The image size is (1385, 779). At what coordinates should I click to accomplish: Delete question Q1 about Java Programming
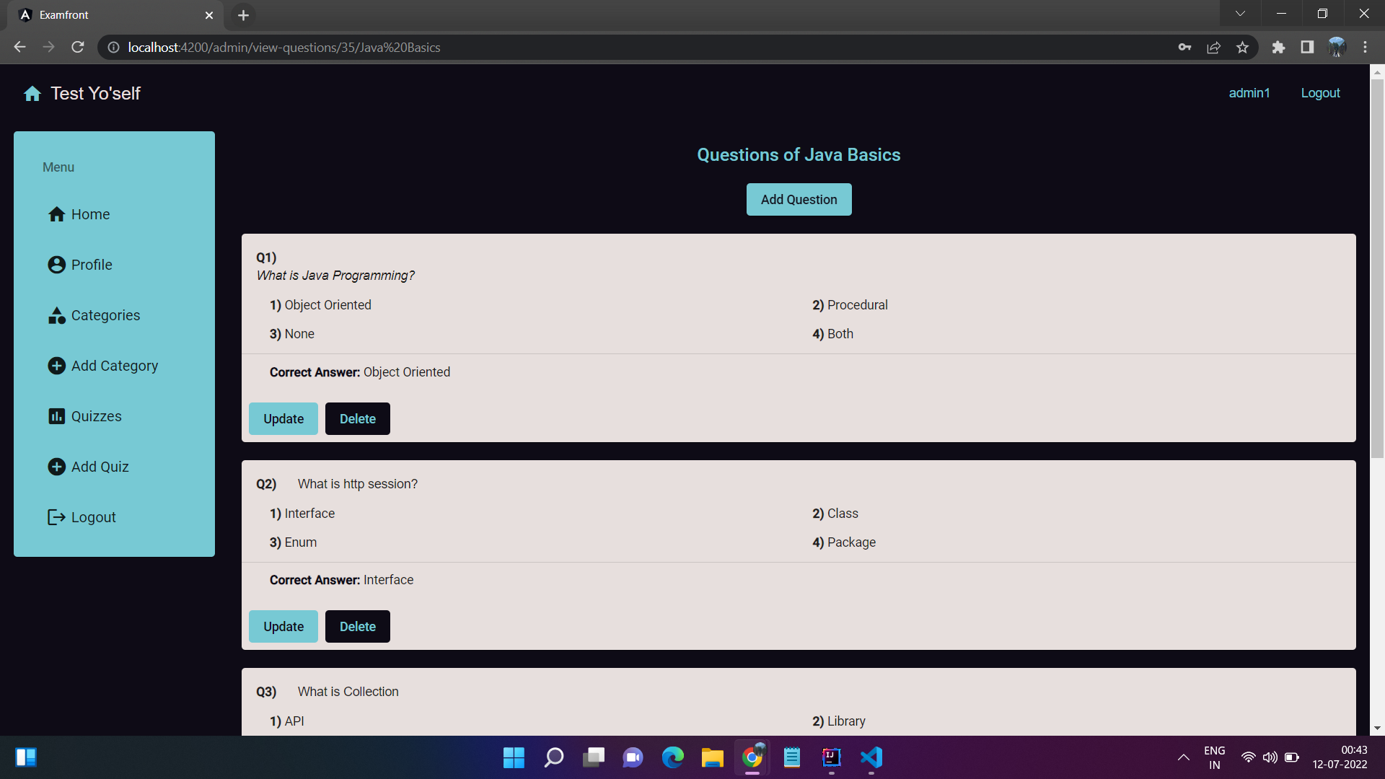[x=358, y=419]
